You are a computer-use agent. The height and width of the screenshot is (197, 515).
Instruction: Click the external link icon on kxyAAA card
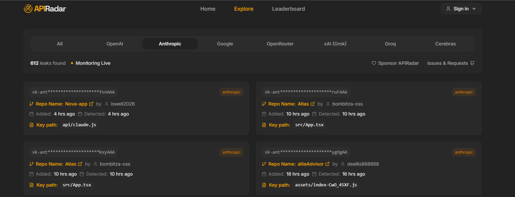[x=80, y=164]
